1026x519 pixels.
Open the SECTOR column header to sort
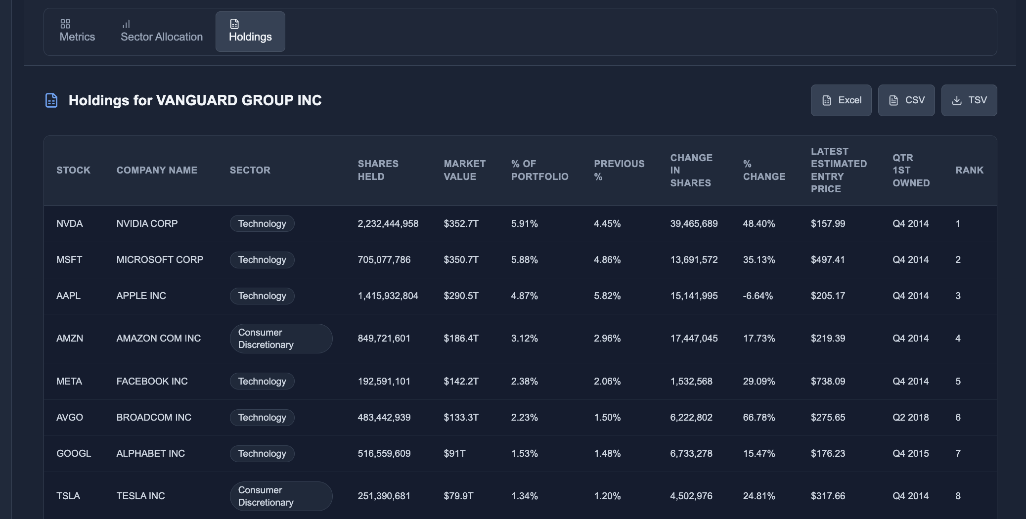coord(250,170)
